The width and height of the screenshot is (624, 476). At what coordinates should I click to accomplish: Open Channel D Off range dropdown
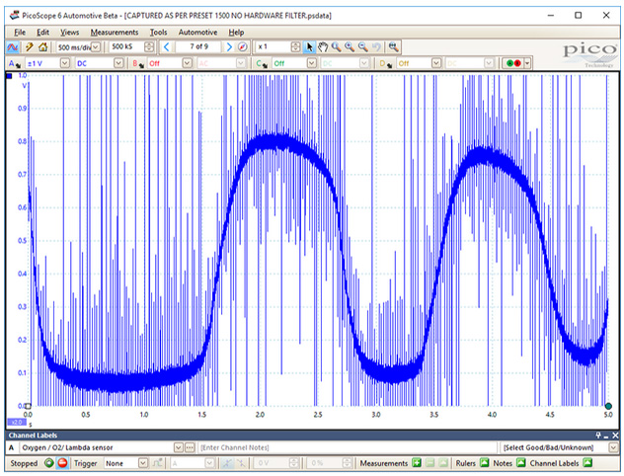436,63
